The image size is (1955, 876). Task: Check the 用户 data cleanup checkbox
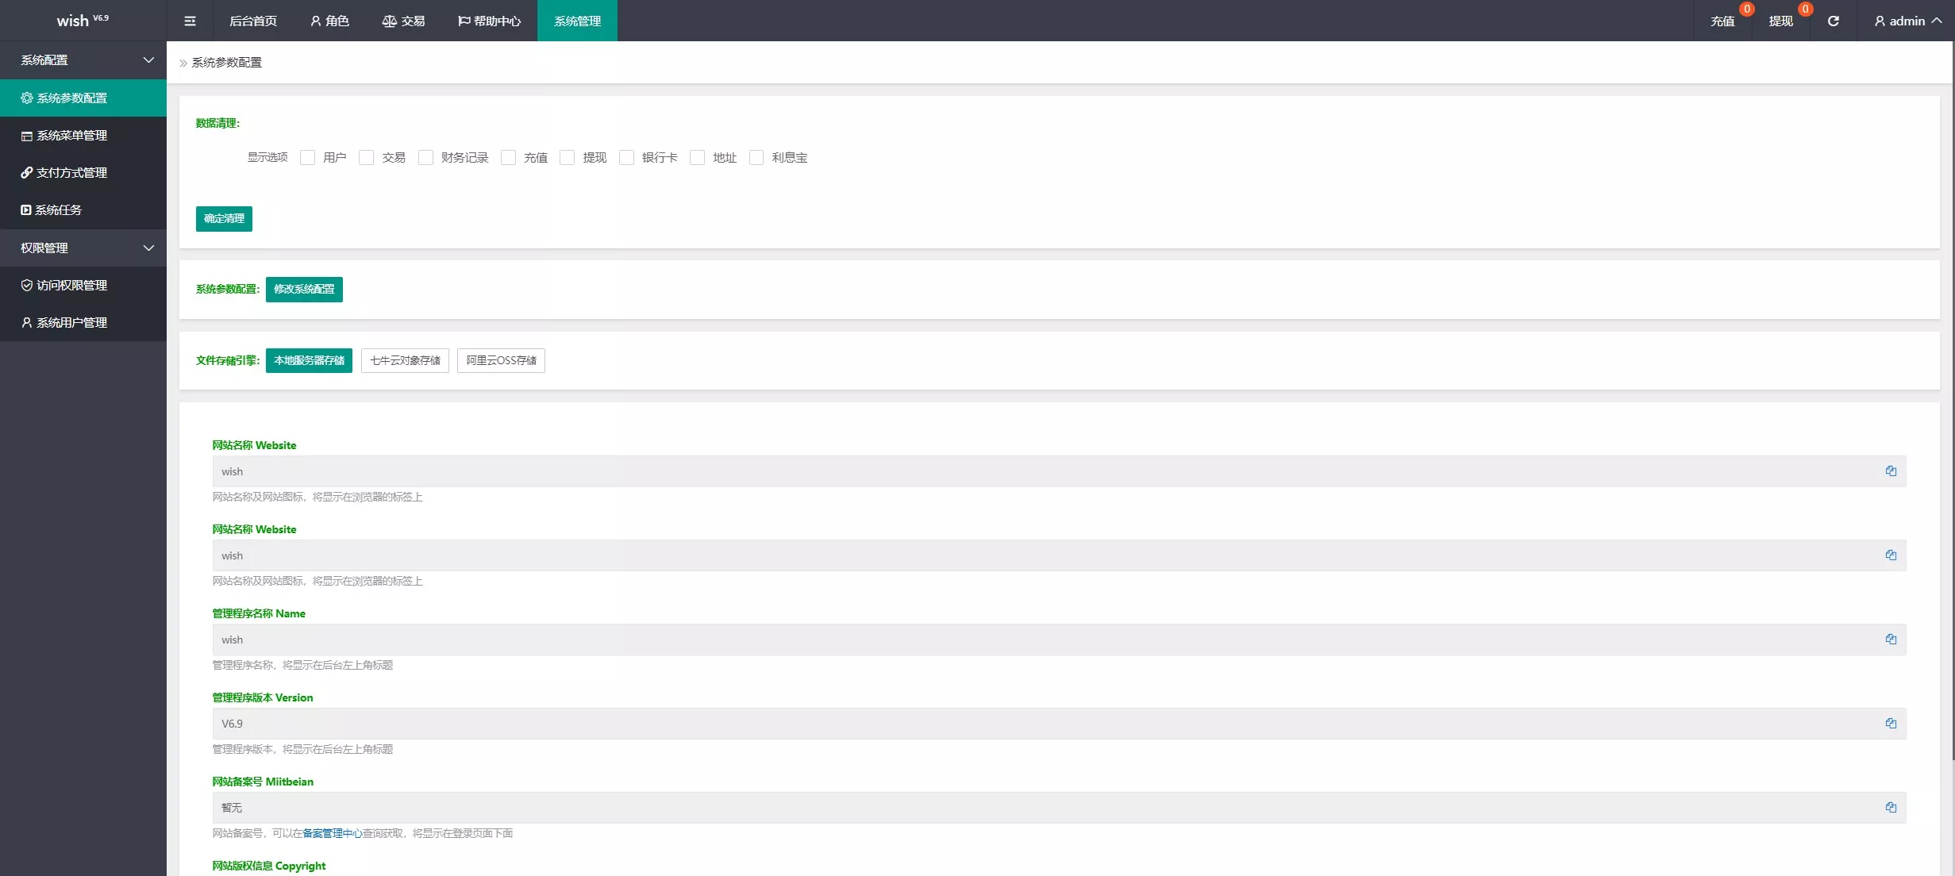(x=308, y=158)
